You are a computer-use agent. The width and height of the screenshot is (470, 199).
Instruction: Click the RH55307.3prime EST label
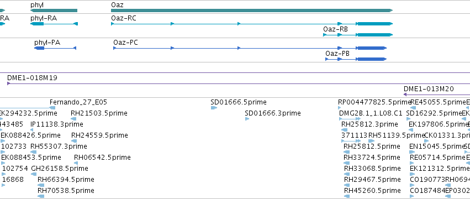[x=59, y=146]
